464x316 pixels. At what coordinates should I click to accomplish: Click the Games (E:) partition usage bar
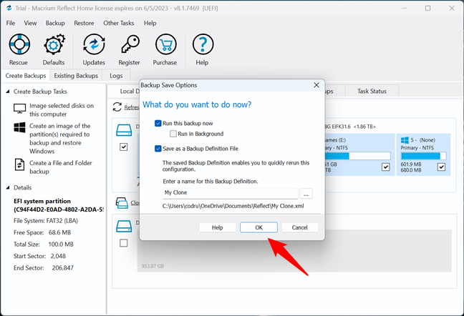coord(357,156)
